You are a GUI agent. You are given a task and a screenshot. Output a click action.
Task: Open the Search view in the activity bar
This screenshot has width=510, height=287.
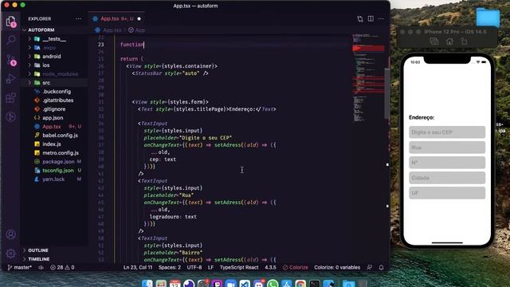[10, 40]
